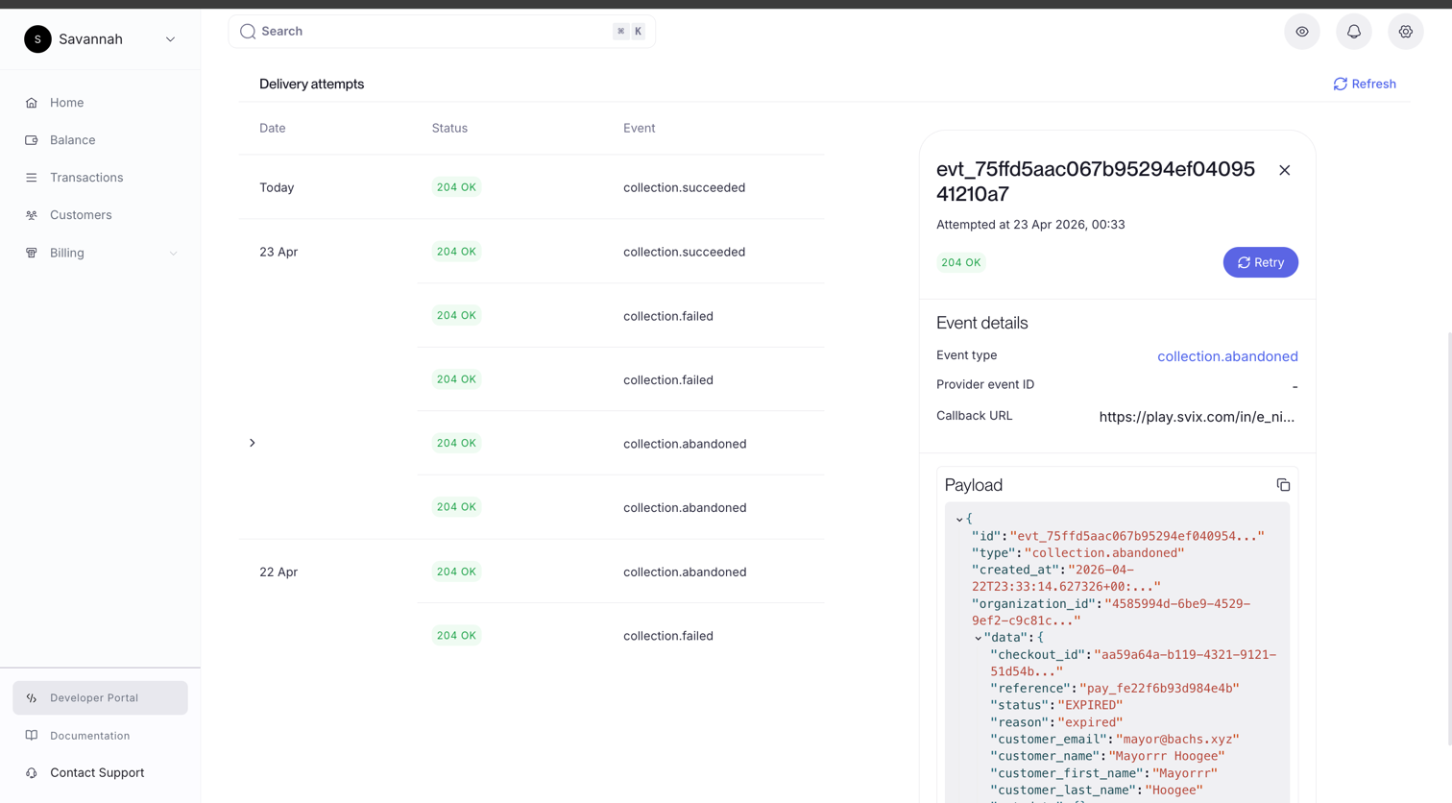Click the search magnifier icon
Screen dimensions: 1452x803
coord(248,32)
